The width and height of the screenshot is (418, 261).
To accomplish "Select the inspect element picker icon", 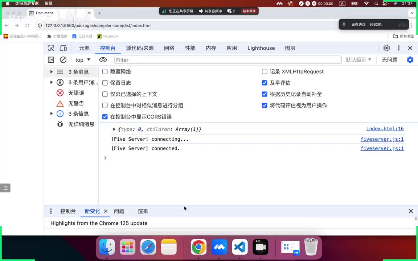I will click(51, 48).
